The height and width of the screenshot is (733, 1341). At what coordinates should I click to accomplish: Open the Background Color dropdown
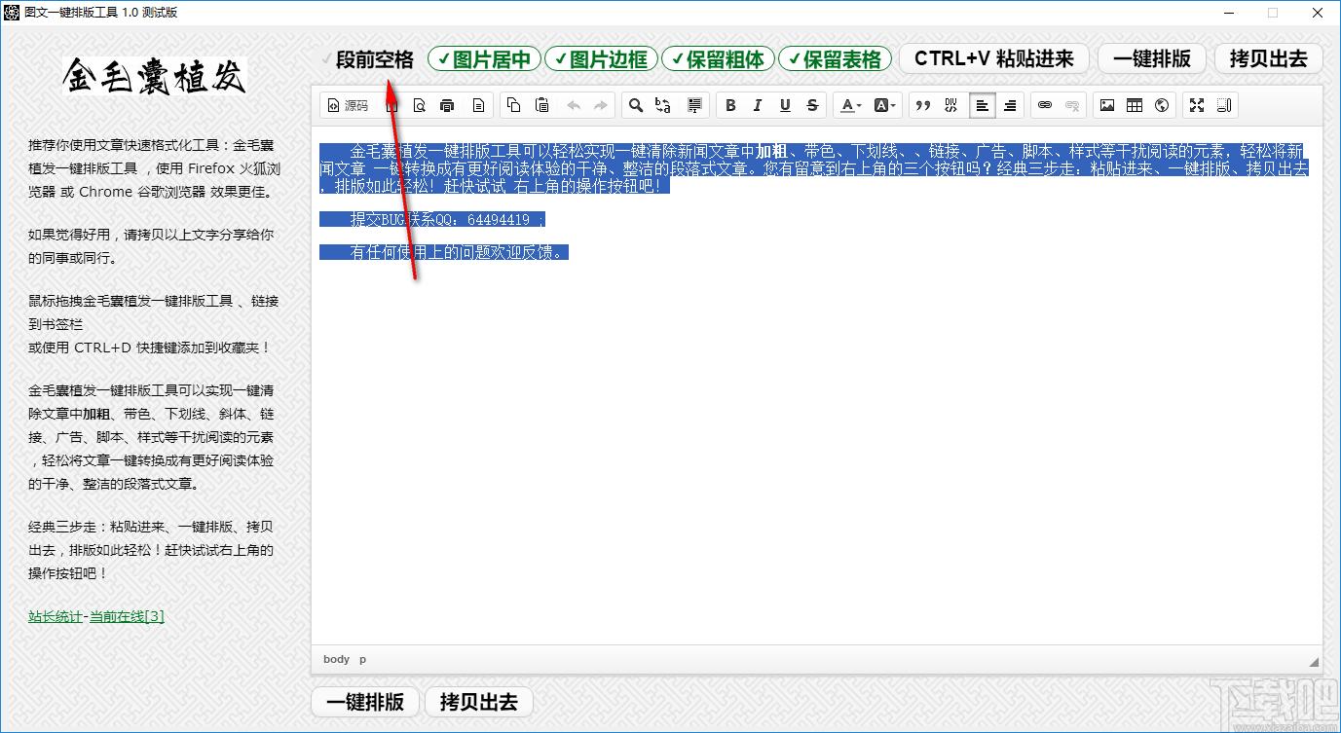point(884,105)
